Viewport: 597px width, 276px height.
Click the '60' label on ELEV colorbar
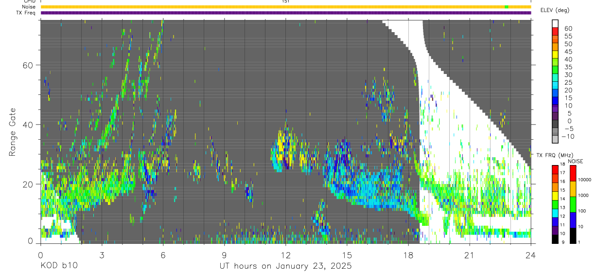tap(568, 28)
